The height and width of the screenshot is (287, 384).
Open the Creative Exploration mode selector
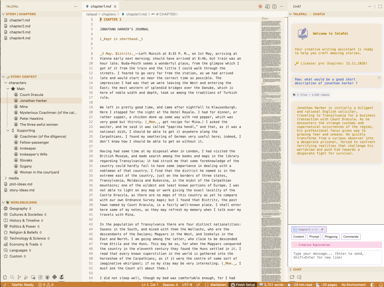click(337, 245)
